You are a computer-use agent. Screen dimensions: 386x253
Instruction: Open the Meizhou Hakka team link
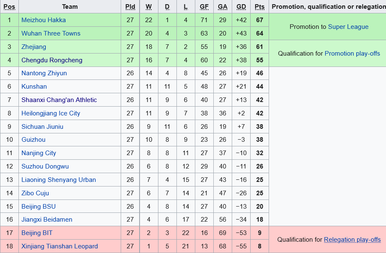point(44,20)
